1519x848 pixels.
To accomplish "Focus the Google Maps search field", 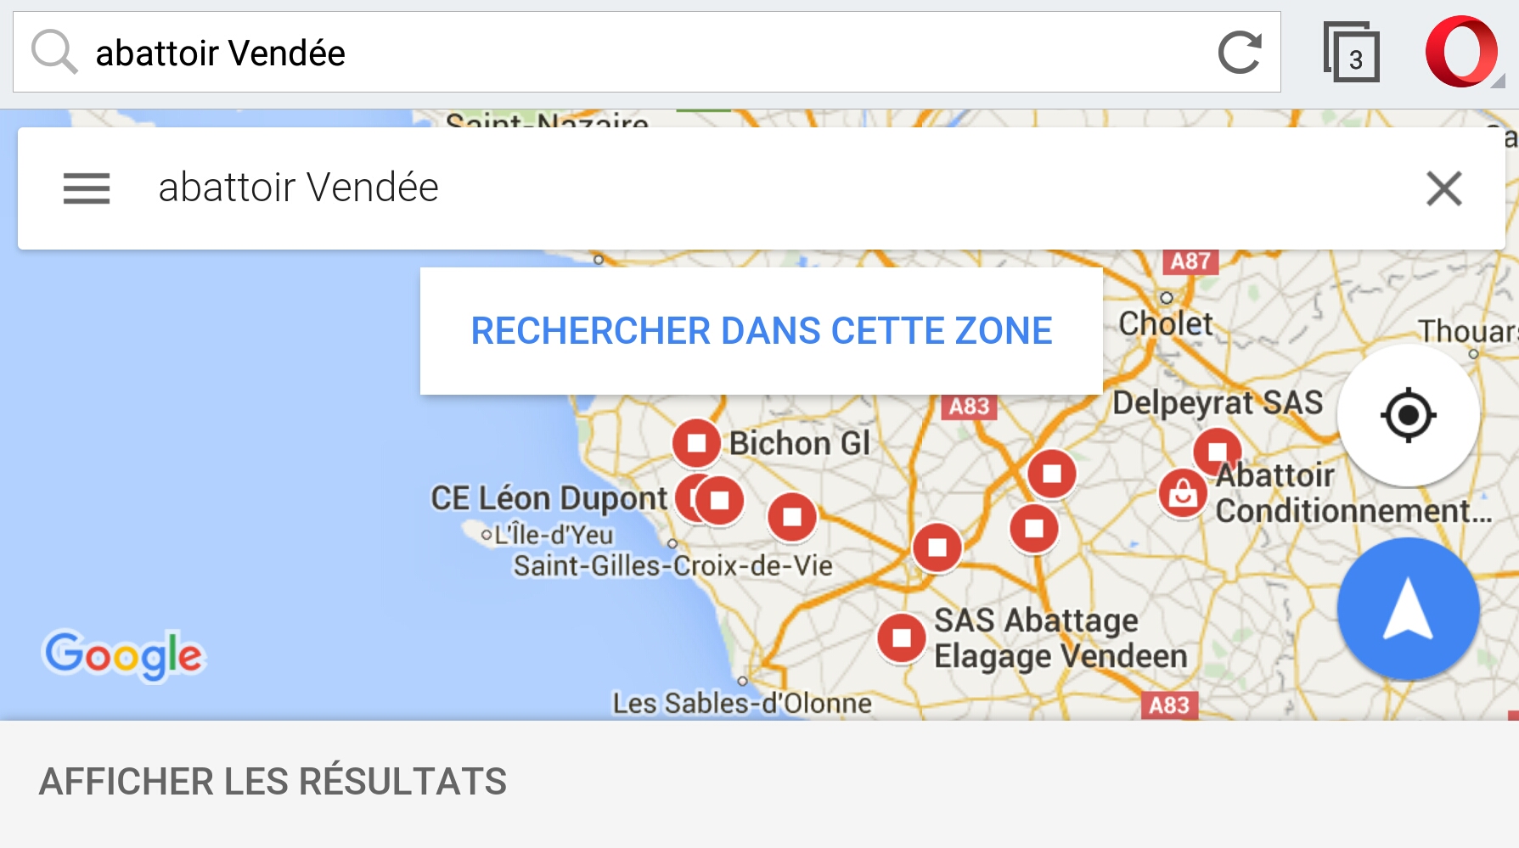I will click(x=764, y=188).
